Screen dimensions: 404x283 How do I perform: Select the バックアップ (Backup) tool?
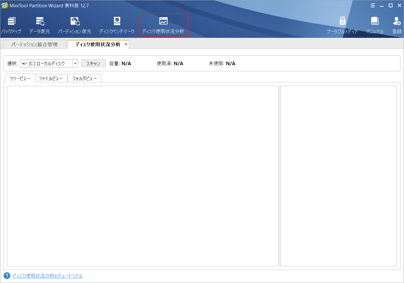pyautogui.click(x=12, y=25)
